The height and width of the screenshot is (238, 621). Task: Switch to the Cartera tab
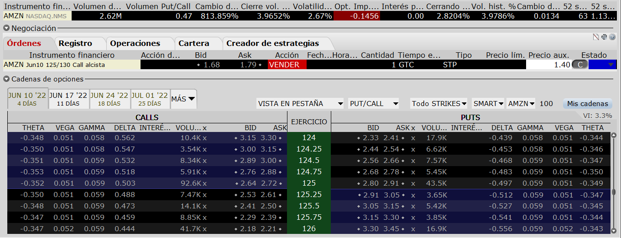point(194,44)
